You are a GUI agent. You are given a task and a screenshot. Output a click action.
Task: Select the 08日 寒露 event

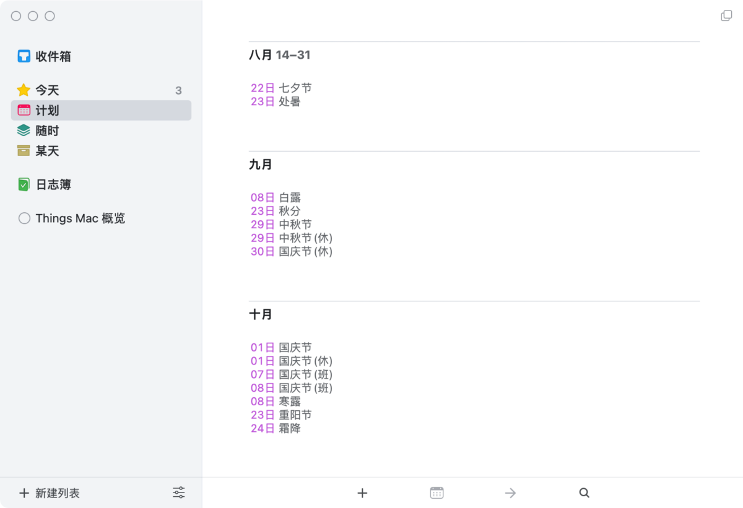pos(276,401)
